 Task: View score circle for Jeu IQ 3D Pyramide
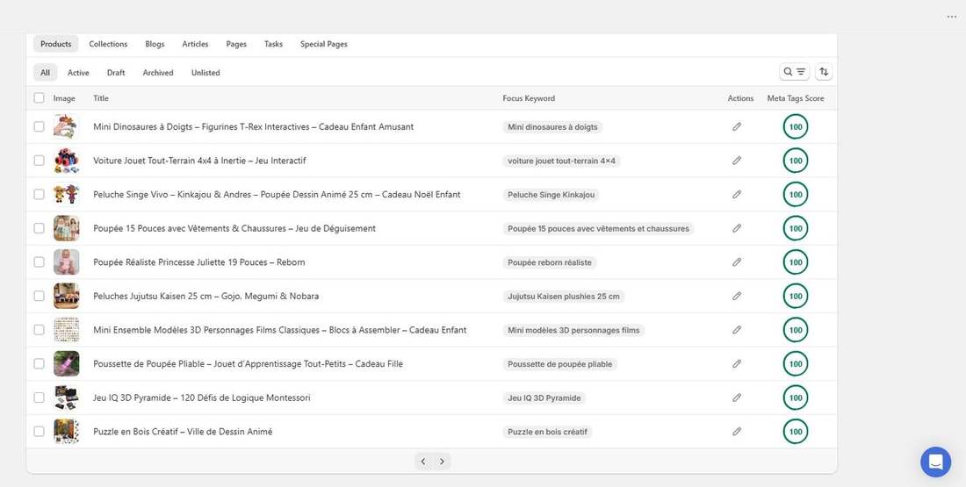click(796, 397)
